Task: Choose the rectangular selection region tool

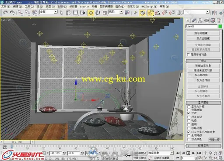Action: pos(75,13)
